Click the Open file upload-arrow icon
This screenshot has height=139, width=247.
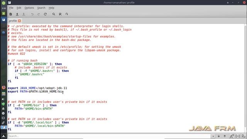17,14
